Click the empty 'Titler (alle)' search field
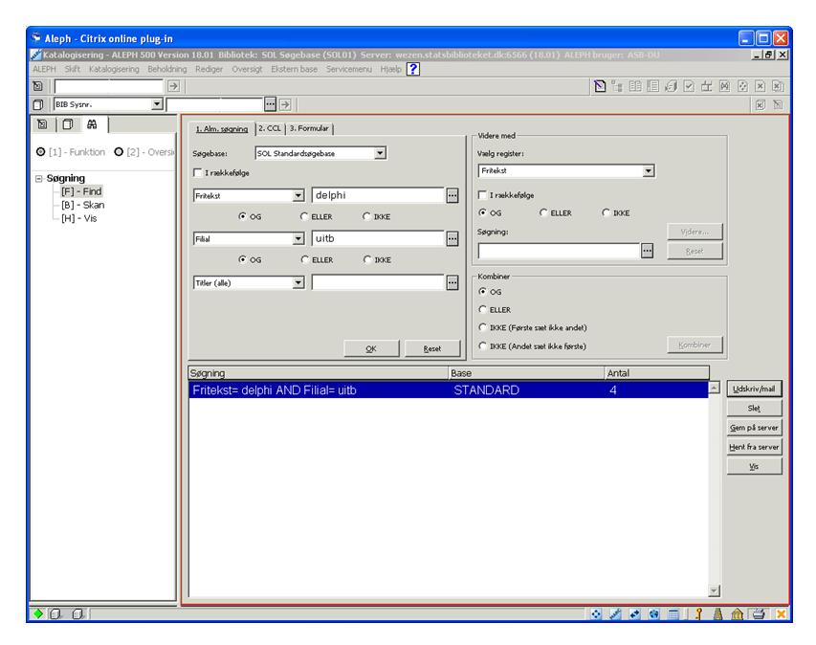The height and width of the screenshot is (645, 816). coord(377,281)
